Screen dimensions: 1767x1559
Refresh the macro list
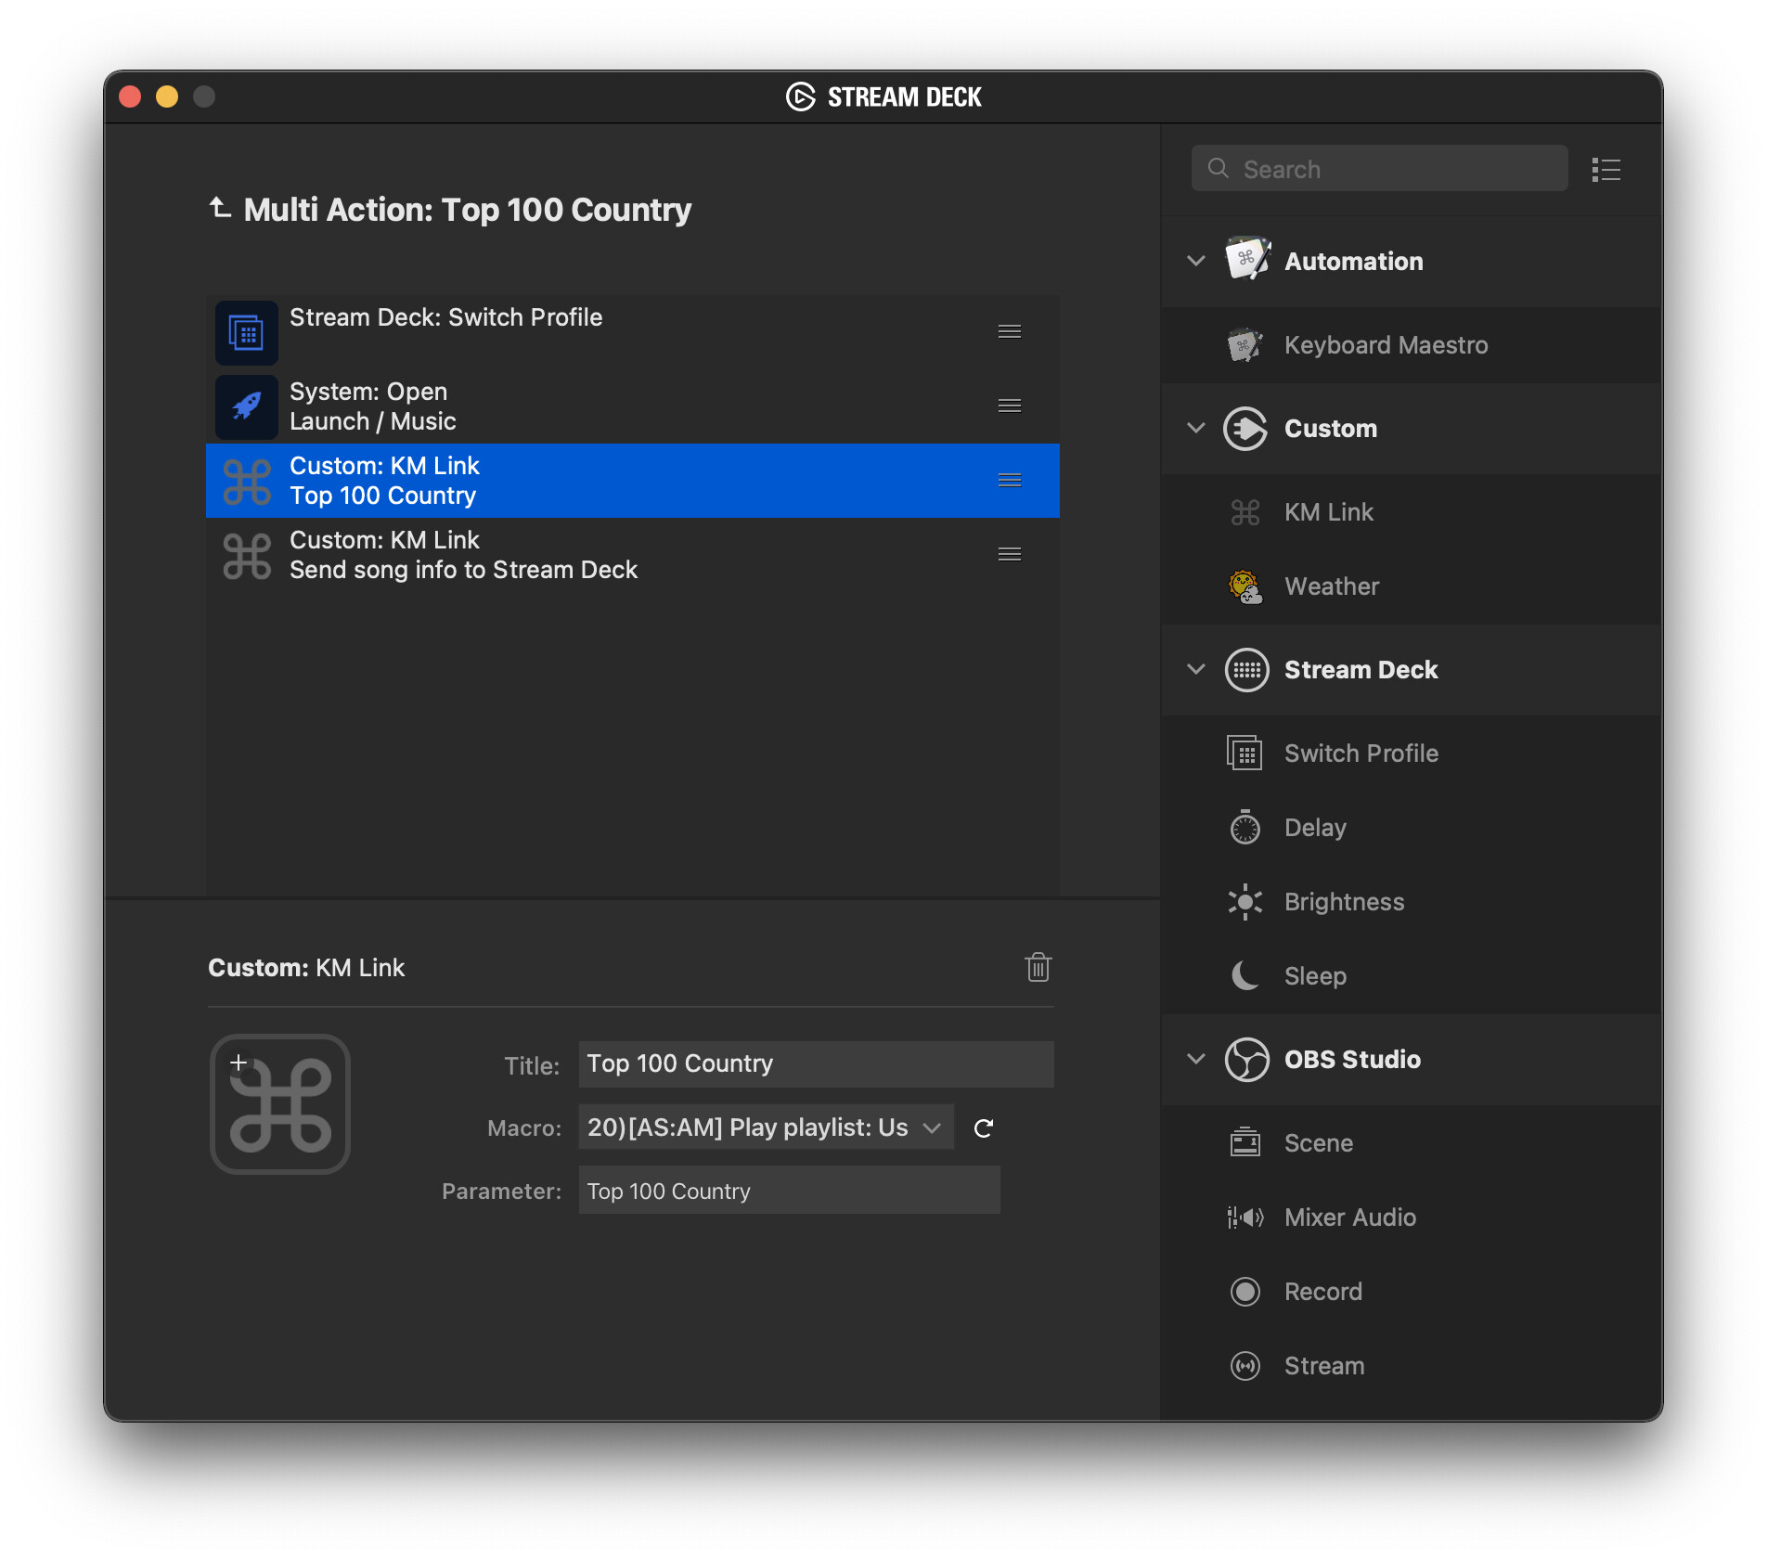pos(984,1127)
